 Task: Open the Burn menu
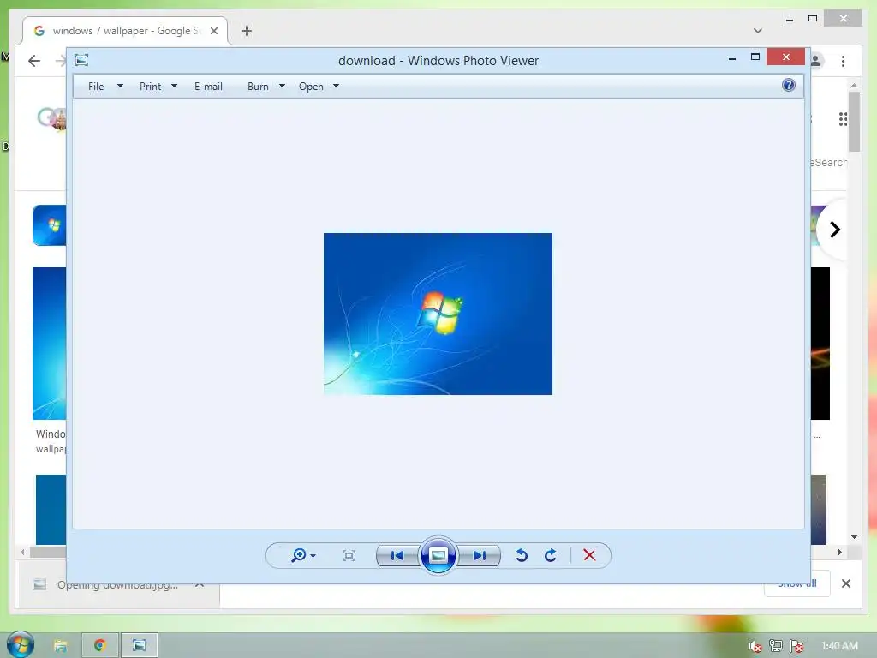pyautogui.click(x=258, y=87)
